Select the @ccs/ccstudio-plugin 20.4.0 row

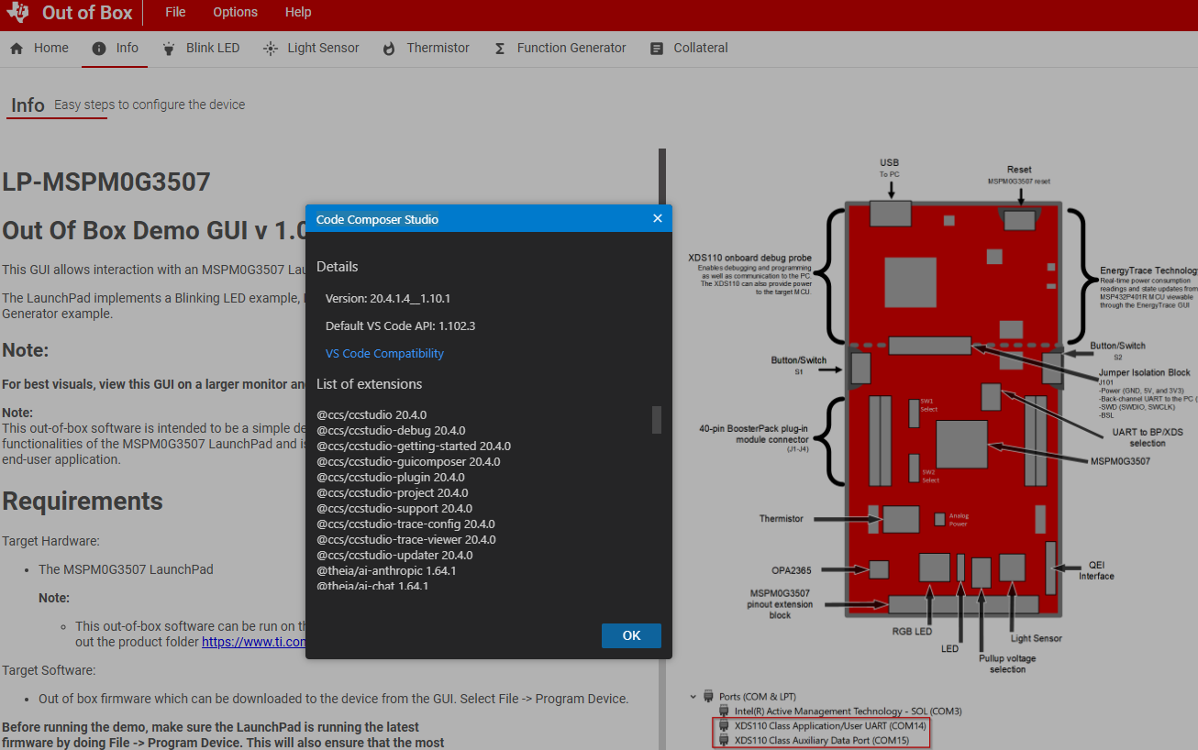point(391,477)
